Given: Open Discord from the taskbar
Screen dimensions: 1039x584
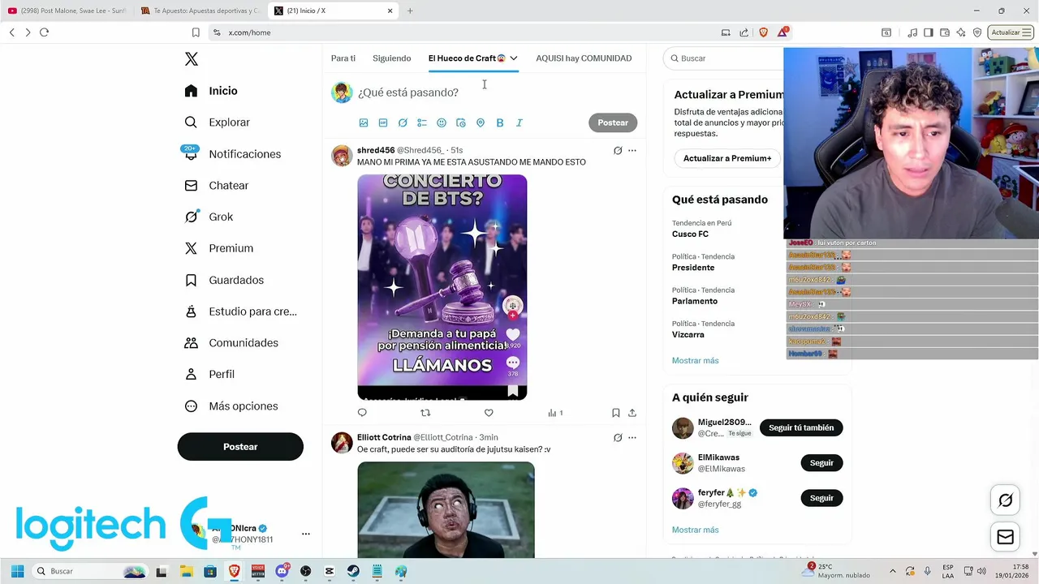Looking at the screenshot, I should coord(282,571).
